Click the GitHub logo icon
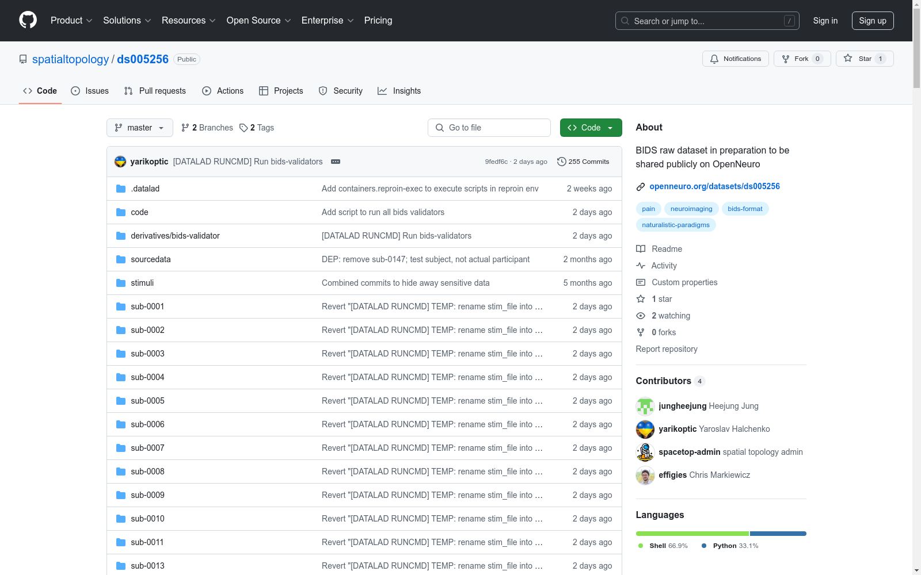The image size is (921, 575). click(28, 20)
